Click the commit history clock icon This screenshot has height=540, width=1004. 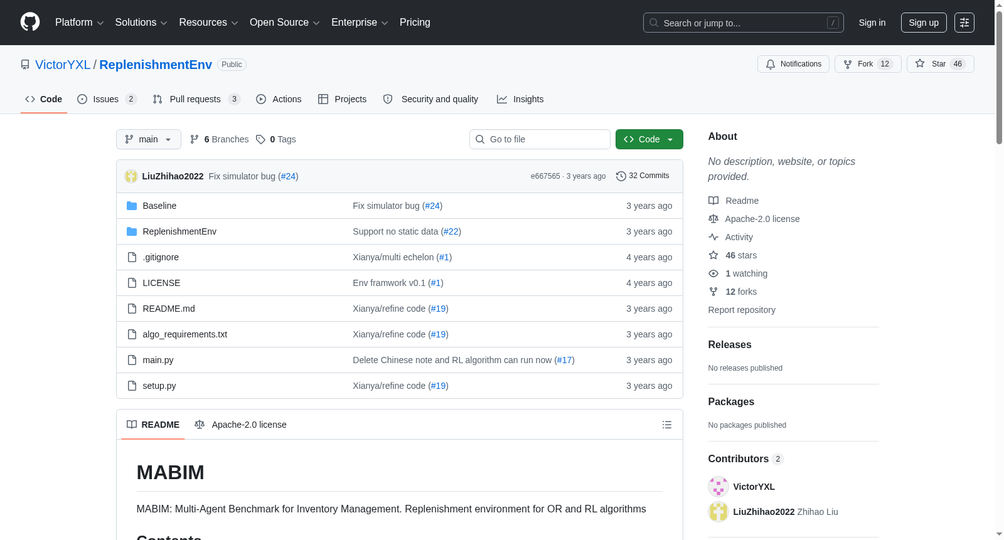click(621, 176)
